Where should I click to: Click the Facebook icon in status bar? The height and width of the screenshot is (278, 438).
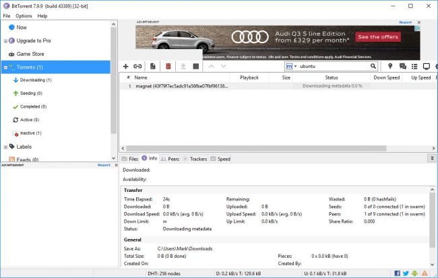(x=397, y=273)
